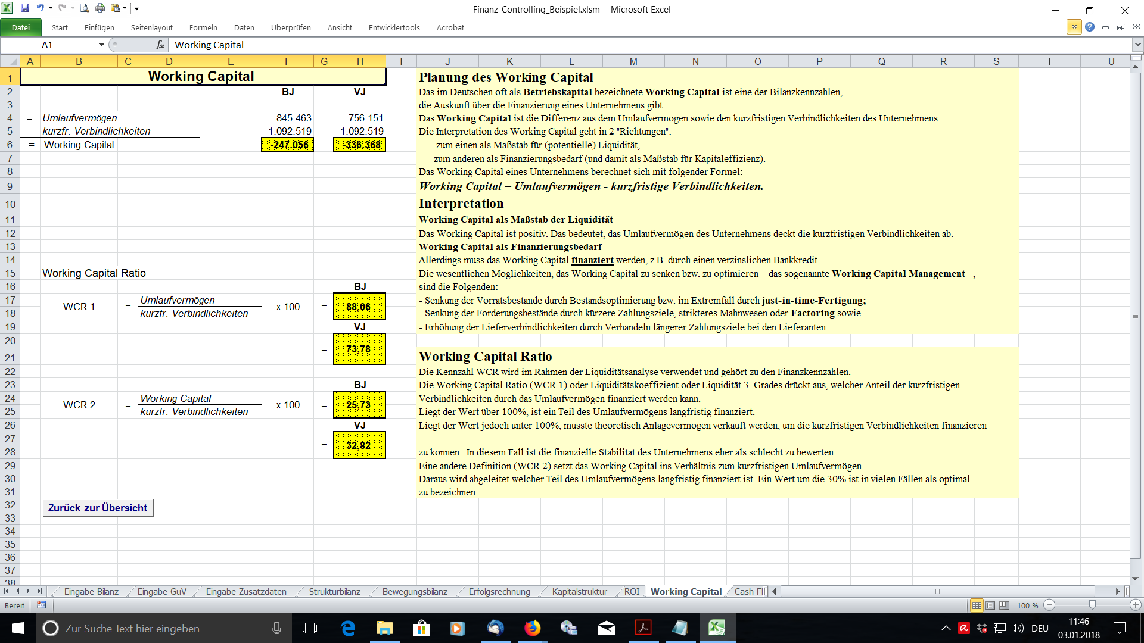This screenshot has height=643, width=1144.
Task: Open File Explorer from the taskbar
Action: pos(384,628)
